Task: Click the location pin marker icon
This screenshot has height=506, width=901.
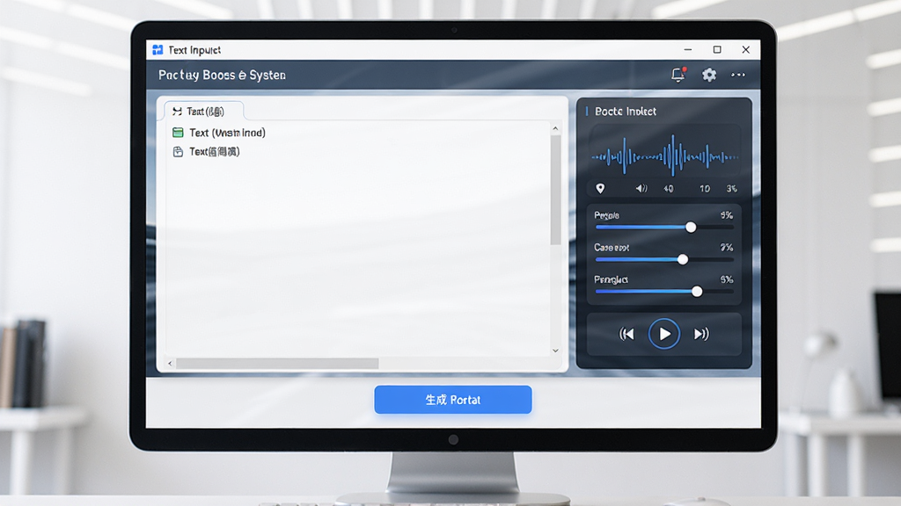Action: click(x=600, y=188)
